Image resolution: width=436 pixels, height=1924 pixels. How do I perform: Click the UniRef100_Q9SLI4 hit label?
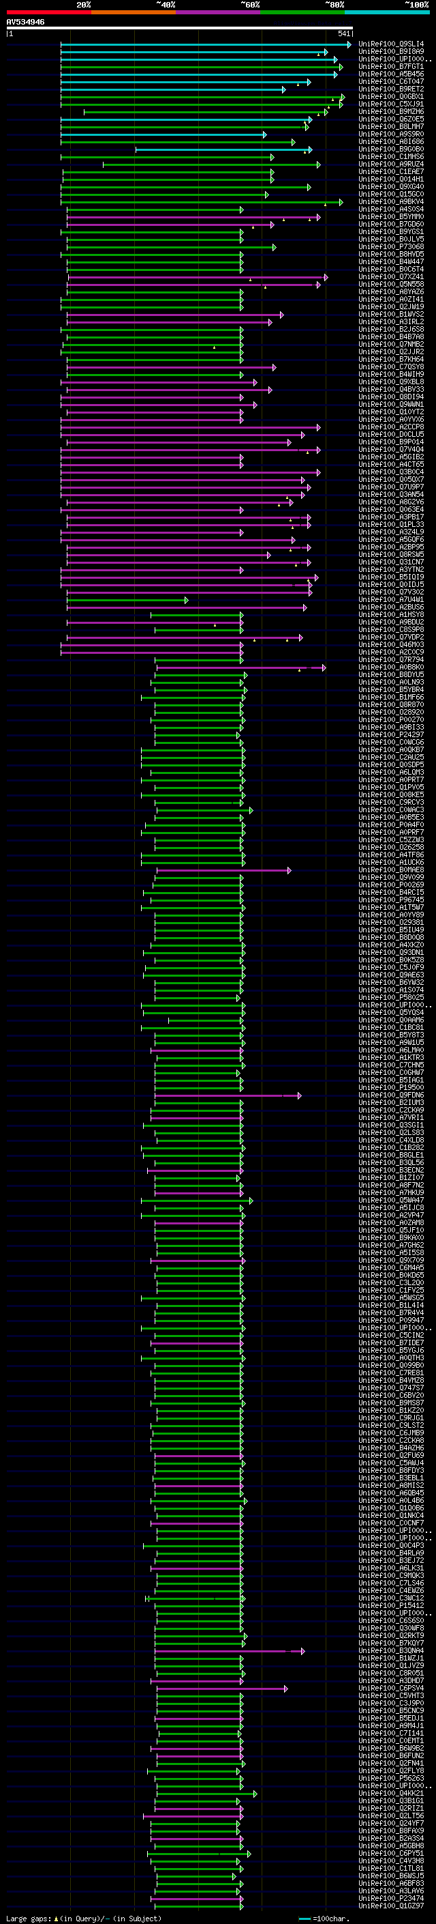click(391, 44)
